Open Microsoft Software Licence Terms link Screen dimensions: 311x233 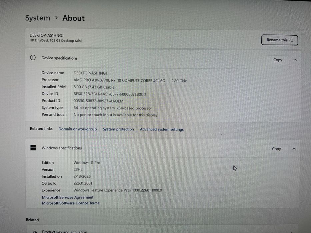tap(71, 203)
